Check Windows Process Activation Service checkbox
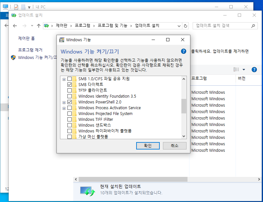 click(69, 108)
